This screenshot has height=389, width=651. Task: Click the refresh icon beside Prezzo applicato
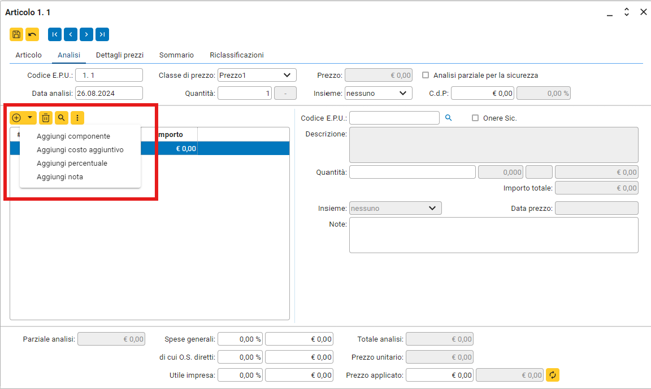coord(553,375)
